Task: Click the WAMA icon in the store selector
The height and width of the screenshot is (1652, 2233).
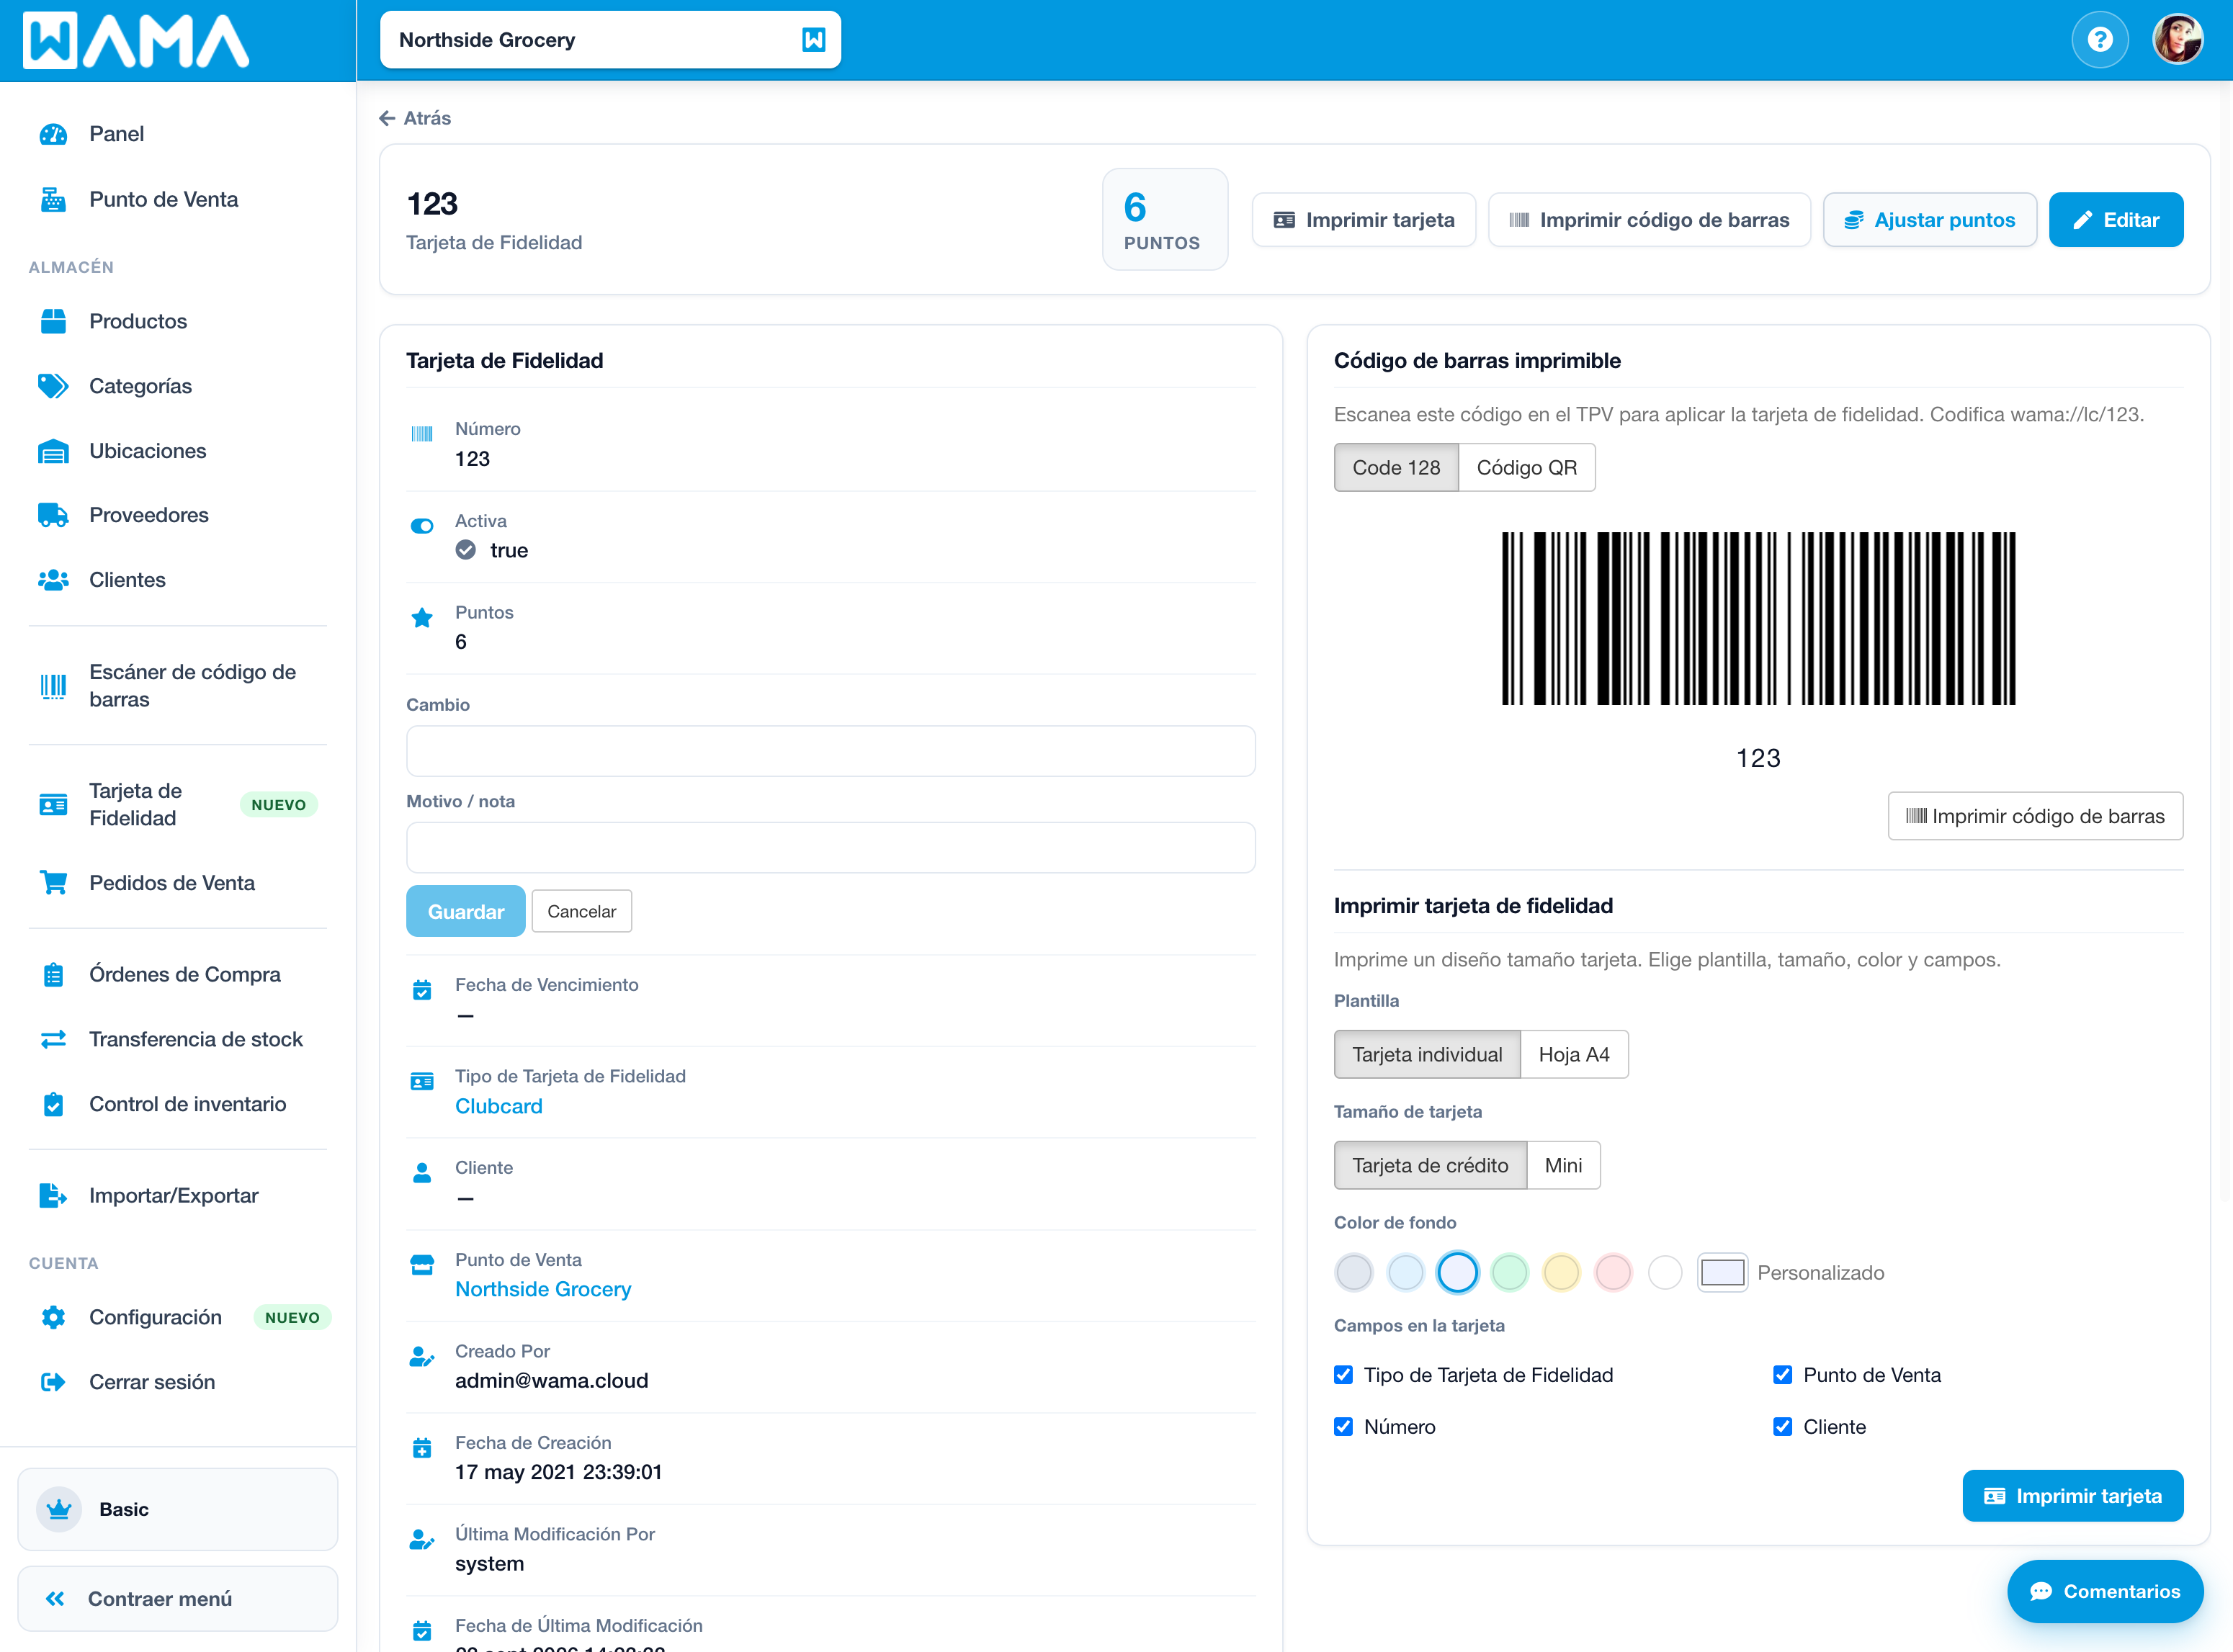Action: pos(814,40)
